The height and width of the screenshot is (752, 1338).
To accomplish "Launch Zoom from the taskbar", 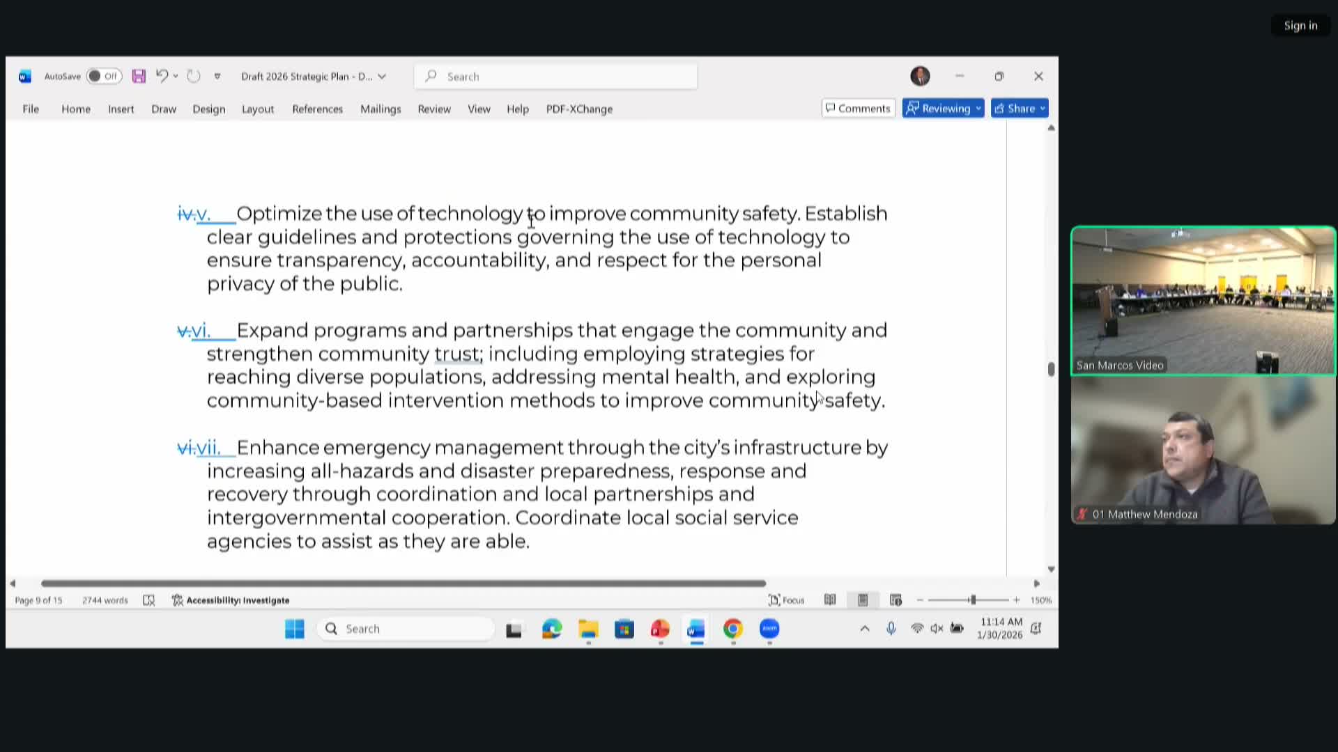I will coord(769,629).
